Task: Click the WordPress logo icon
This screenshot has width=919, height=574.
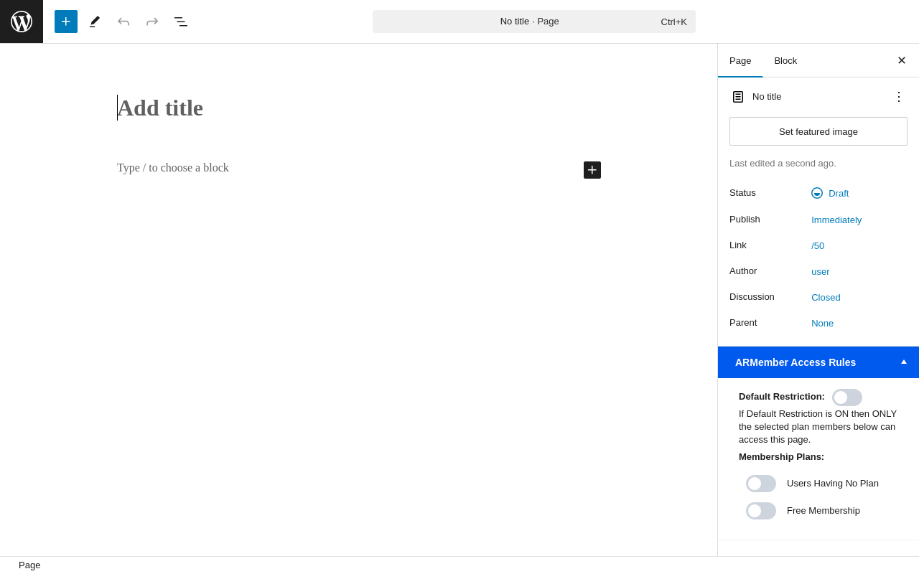Action: pyautogui.click(x=22, y=22)
